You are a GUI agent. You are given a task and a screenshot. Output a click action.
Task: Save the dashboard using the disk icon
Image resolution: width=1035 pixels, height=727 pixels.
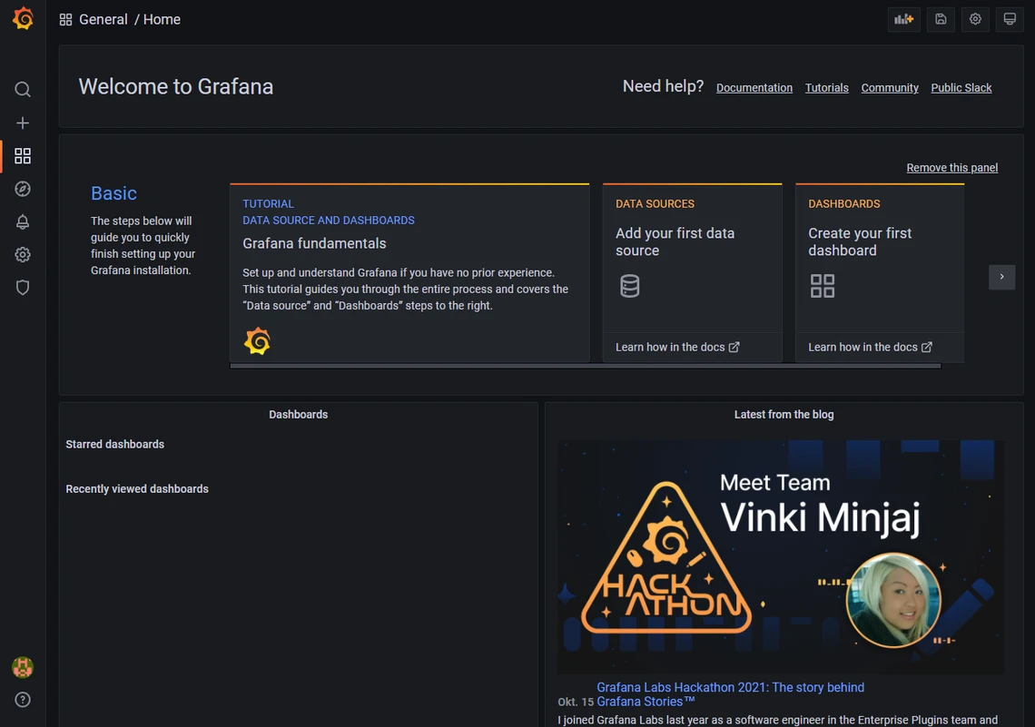941,19
